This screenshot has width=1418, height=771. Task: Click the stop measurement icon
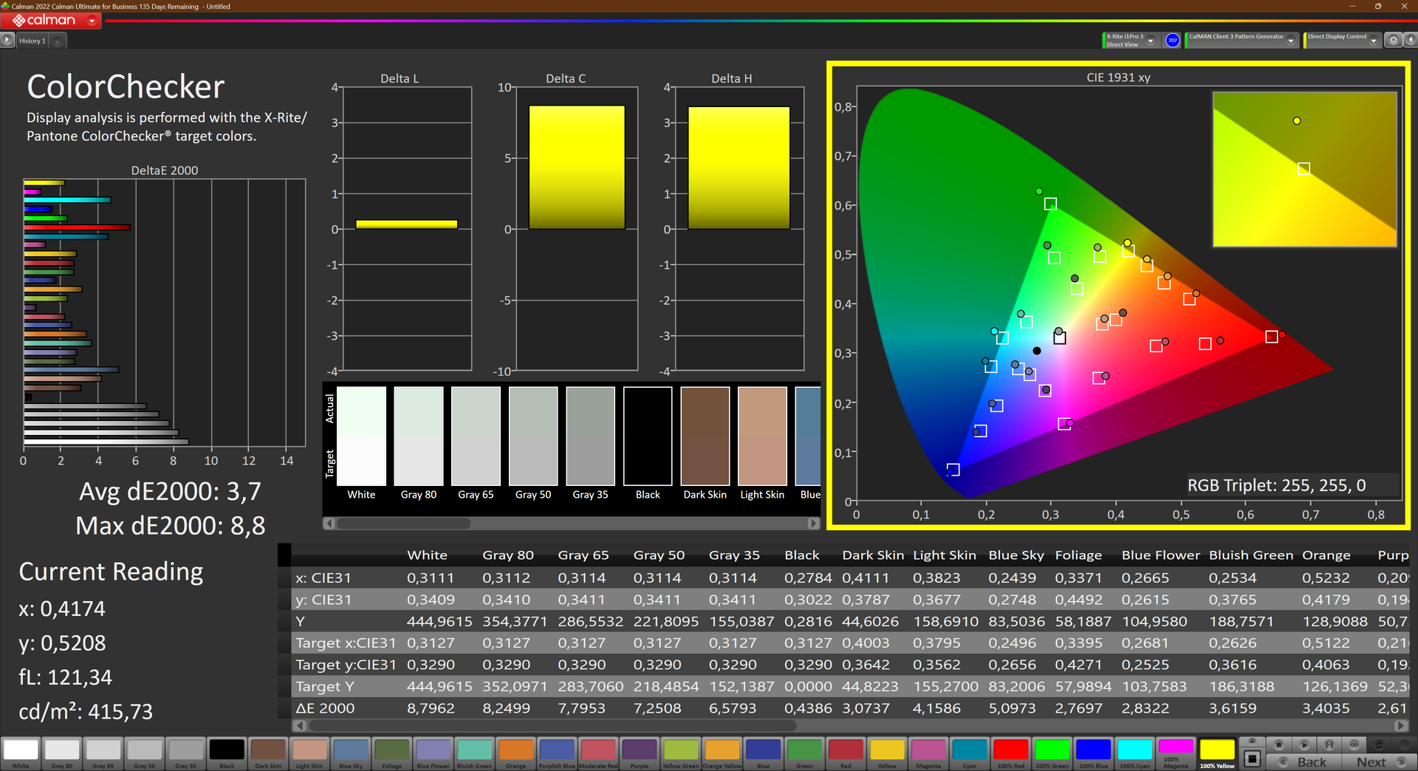[1279, 744]
